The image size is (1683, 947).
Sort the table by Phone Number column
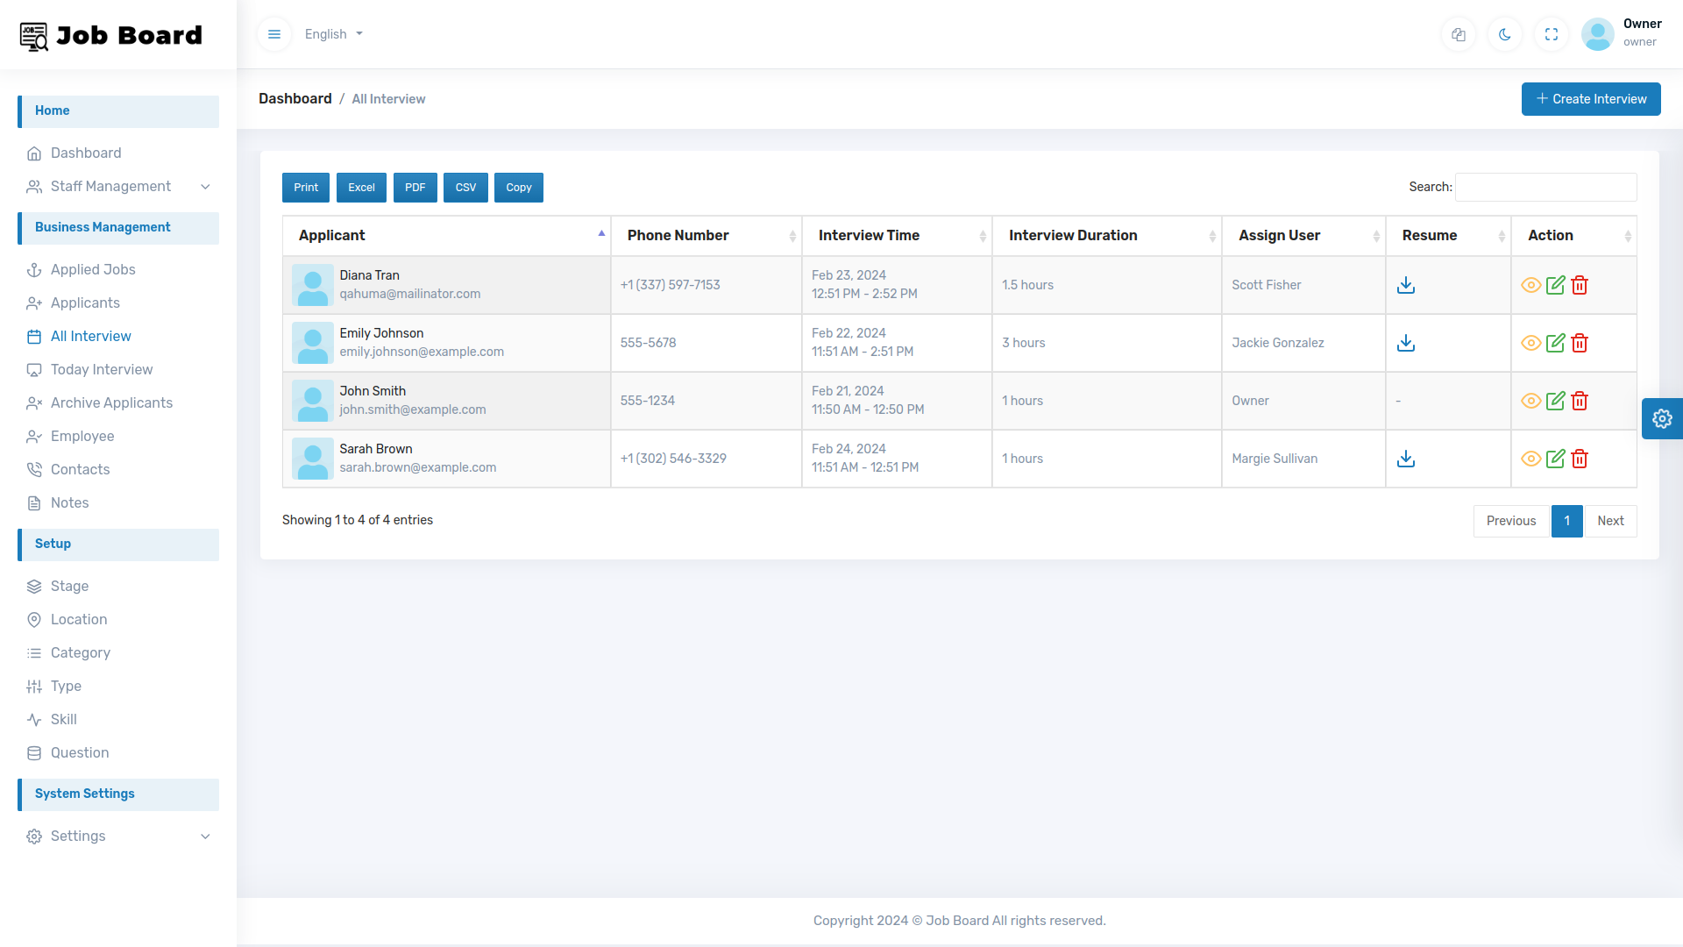coord(678,235)
